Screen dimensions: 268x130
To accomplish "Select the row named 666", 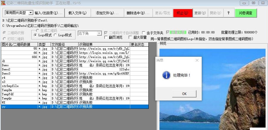I will coord(75,57).
